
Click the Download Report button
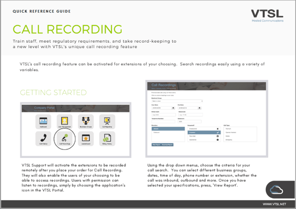click(x=167, y=145)
